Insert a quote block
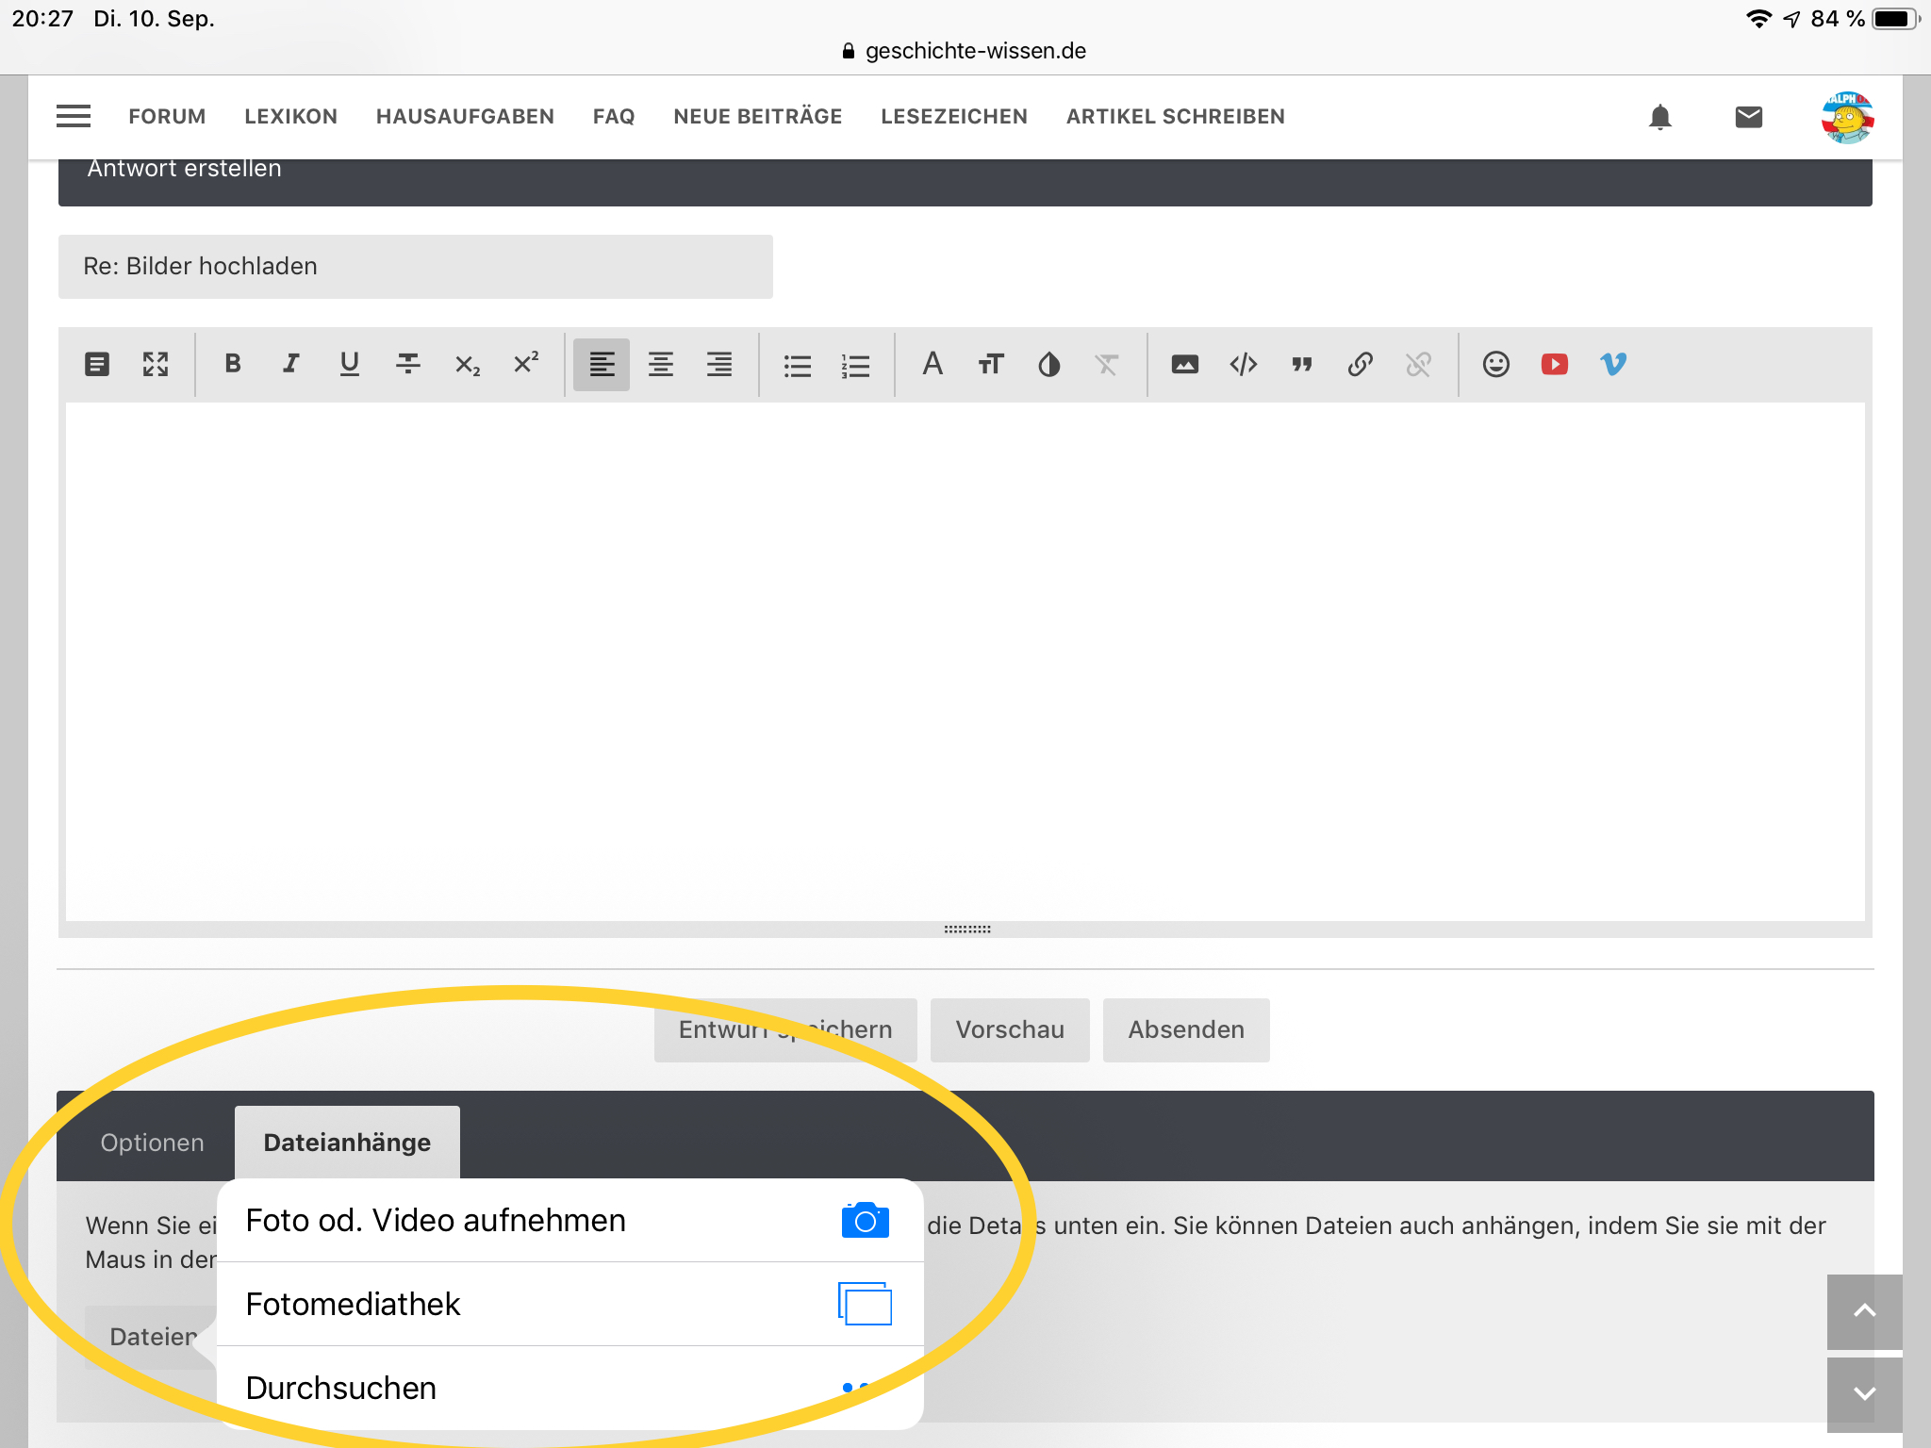Screen dimensions: 1931x1448 pos(1301,364)
